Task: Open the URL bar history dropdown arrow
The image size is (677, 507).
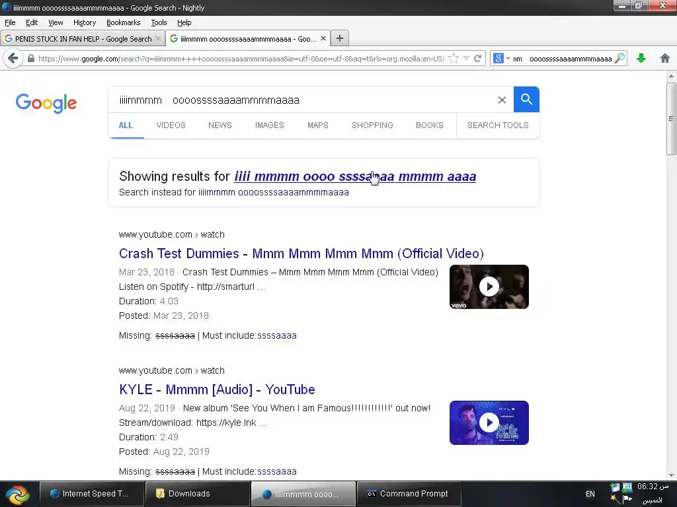Action: point(466,58)
